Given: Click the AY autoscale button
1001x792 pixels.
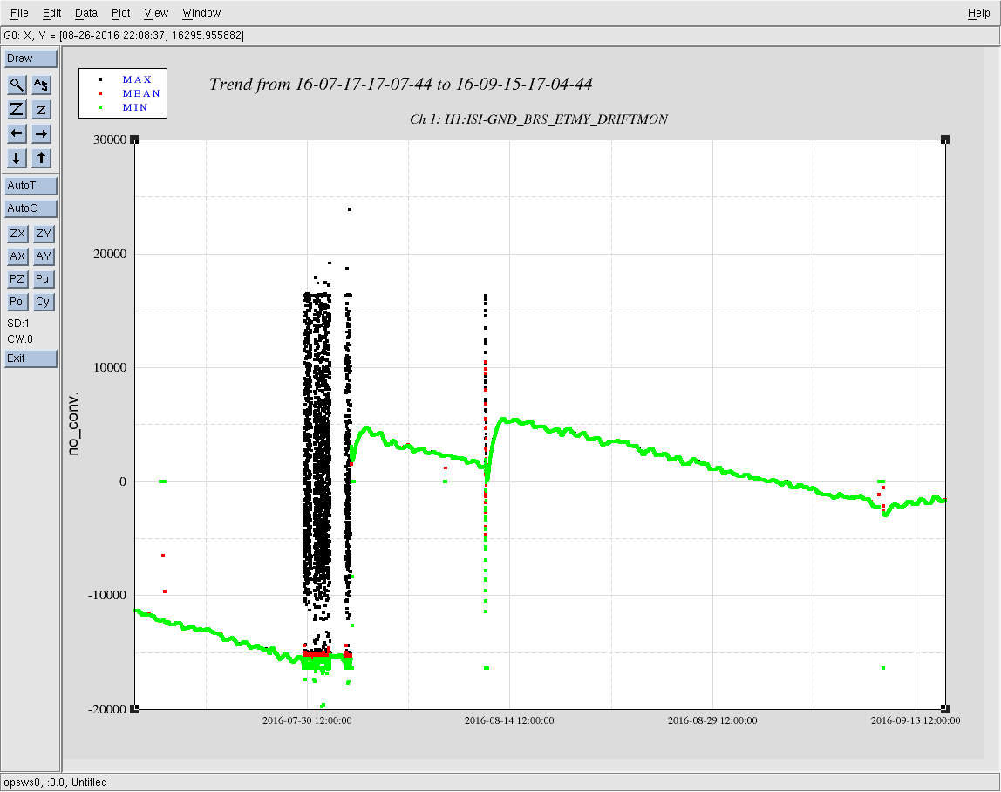Looking at the screenshot, I should click(x=44, y=256).
